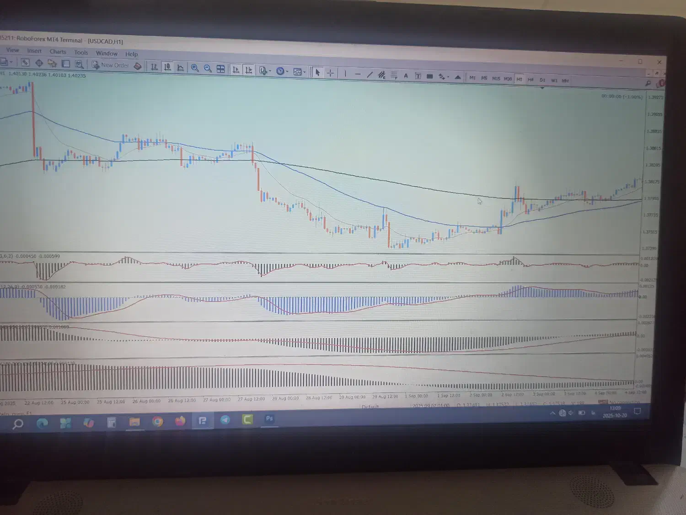Image resolution: width=686 pixels, height=515 pixels.
Task: Select the rectangle shape tool
Action: [x=429, y=76]
